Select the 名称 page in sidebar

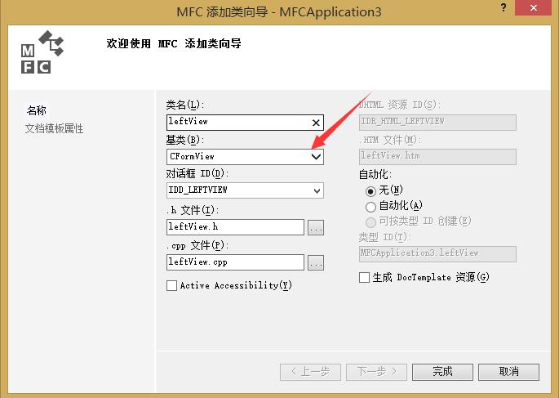[37, 110]
